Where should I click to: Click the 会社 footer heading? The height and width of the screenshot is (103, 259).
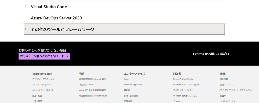click(223, 74)
